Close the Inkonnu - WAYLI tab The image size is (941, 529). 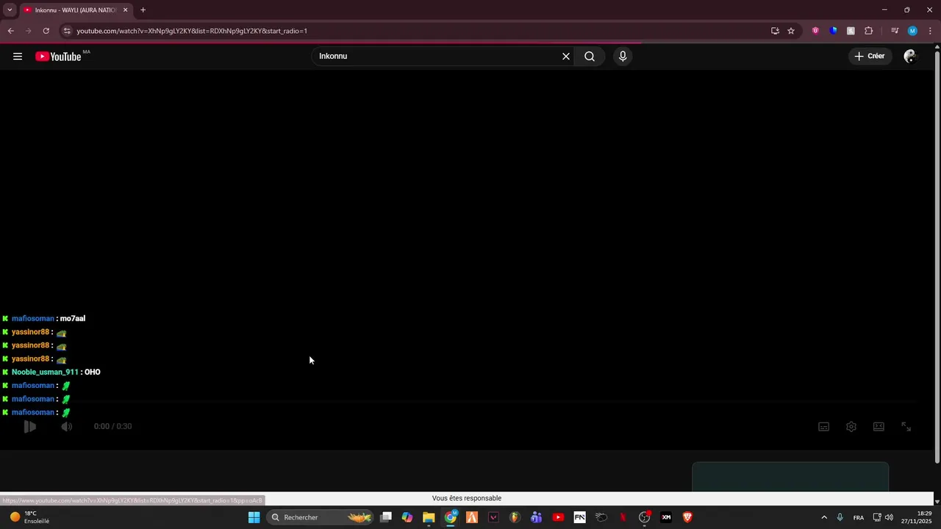125,10
